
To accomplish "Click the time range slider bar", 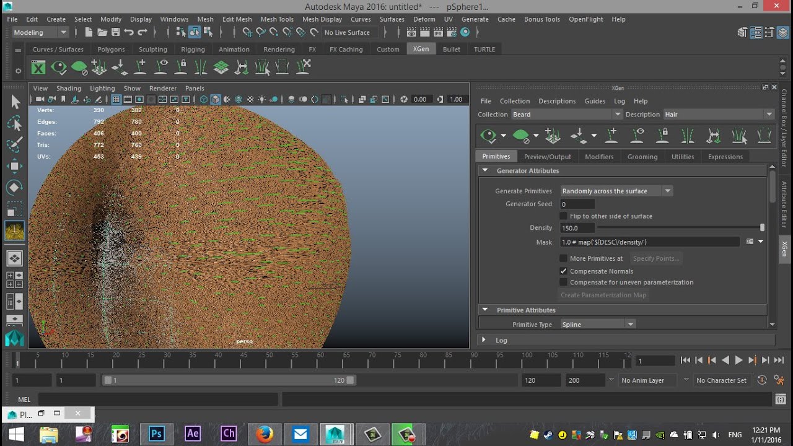I will [x=229, y=380].
